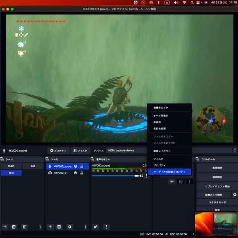The width and height of the screenshot is (238, 238).
Task: Open the HDMI capture device dropdown
Action: click(x=127, y=151)
